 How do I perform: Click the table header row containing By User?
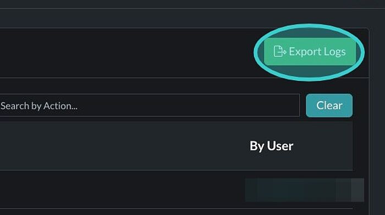pos(177,146)
